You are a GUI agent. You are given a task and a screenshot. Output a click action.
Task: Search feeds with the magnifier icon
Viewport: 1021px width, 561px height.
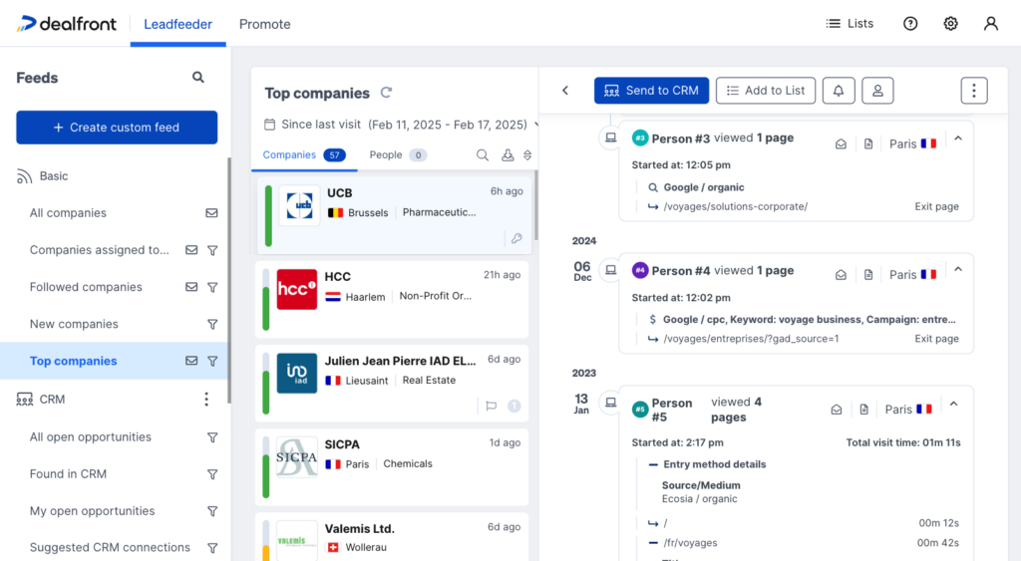[x=198, y=78]
